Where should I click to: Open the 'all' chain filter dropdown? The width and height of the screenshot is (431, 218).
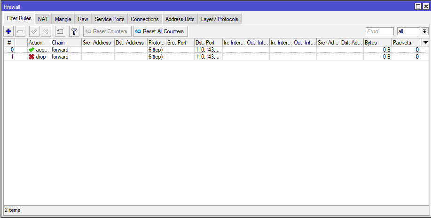tap(424, 31)
